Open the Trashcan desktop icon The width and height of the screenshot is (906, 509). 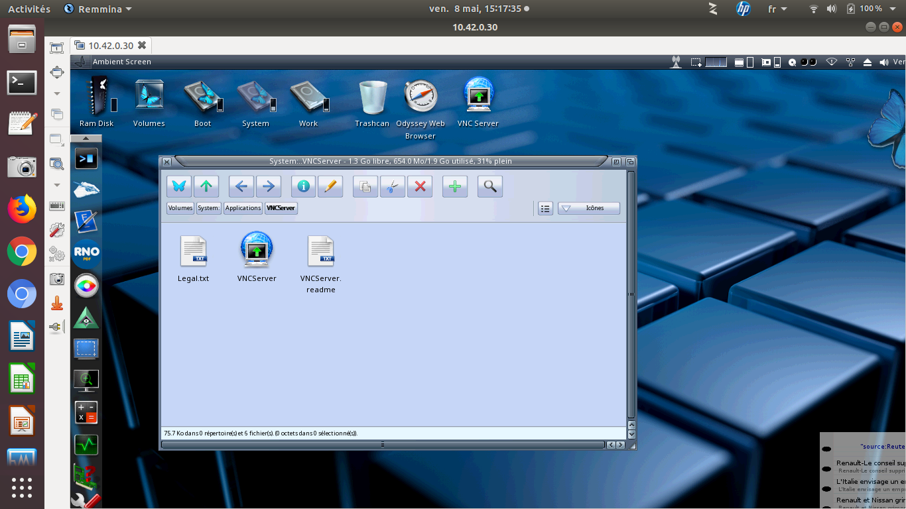click(x=373, y=97)
